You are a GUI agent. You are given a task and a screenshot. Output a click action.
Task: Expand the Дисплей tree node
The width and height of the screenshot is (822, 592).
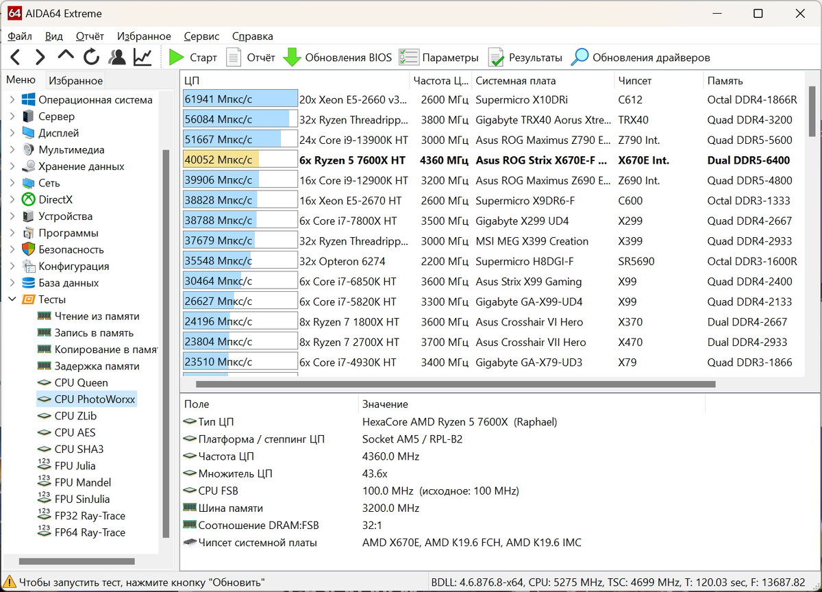pos(12,133)
